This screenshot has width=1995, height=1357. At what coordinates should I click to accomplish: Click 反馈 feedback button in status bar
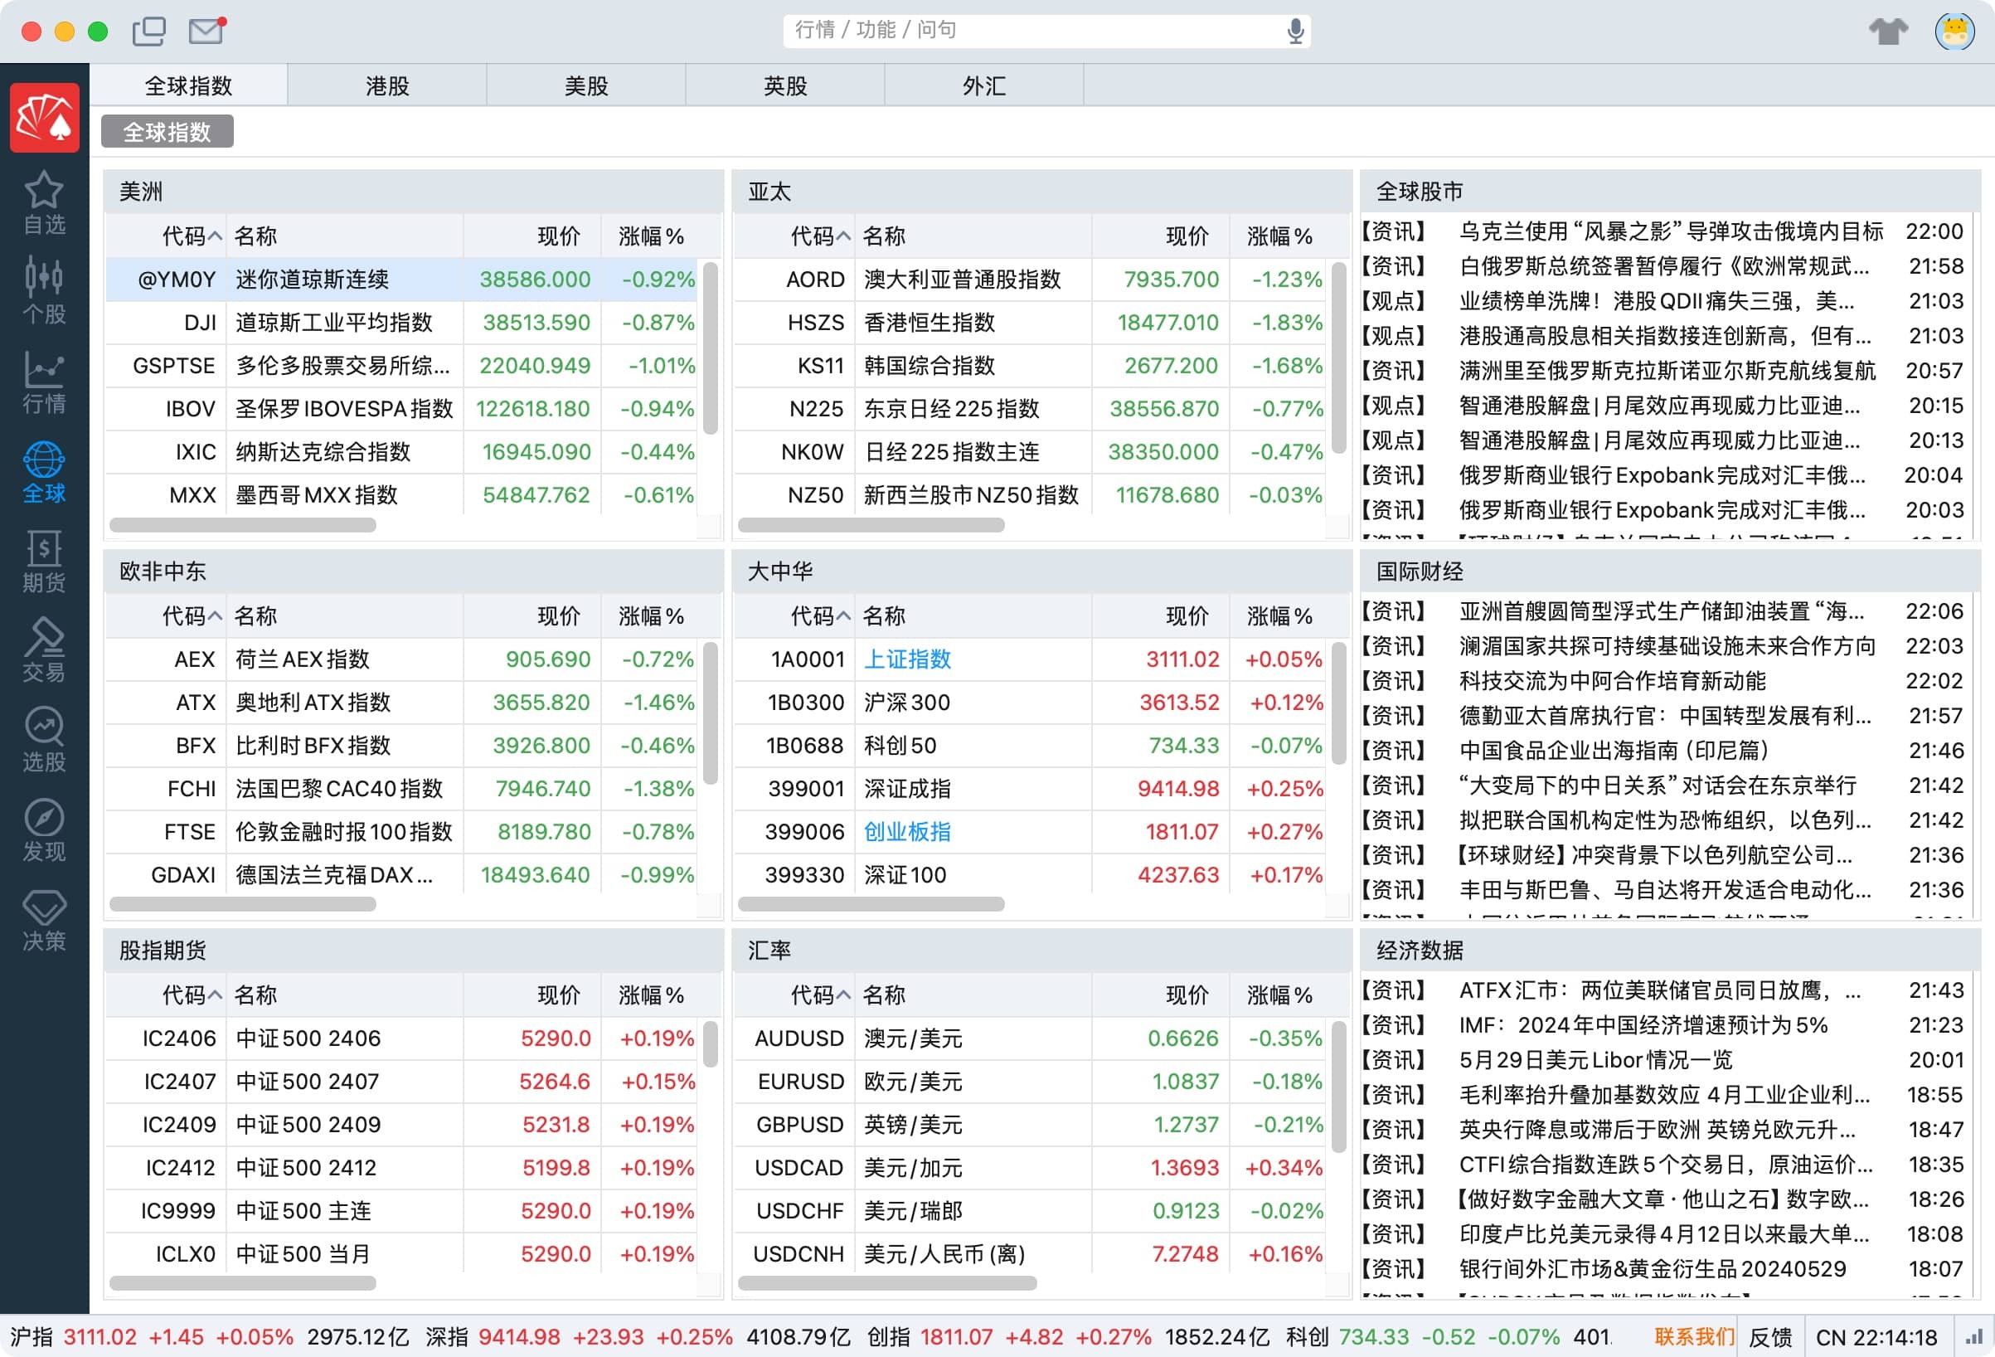1770,1337
